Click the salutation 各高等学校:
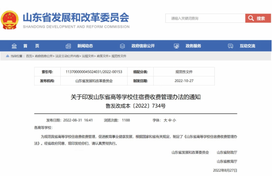 tap(43, 128)
